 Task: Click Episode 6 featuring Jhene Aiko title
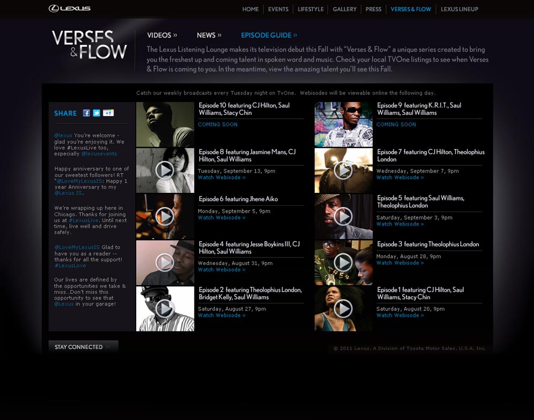(238, 199)
